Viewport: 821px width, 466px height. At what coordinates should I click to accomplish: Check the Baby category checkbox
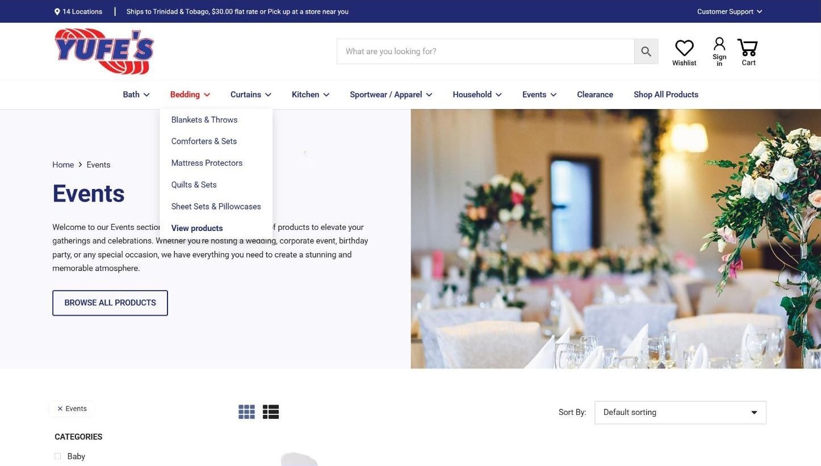tap(57, 456)
